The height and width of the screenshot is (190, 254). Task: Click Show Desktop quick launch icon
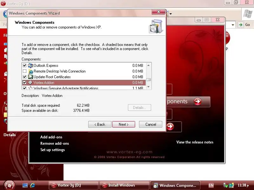pos(25,185)
